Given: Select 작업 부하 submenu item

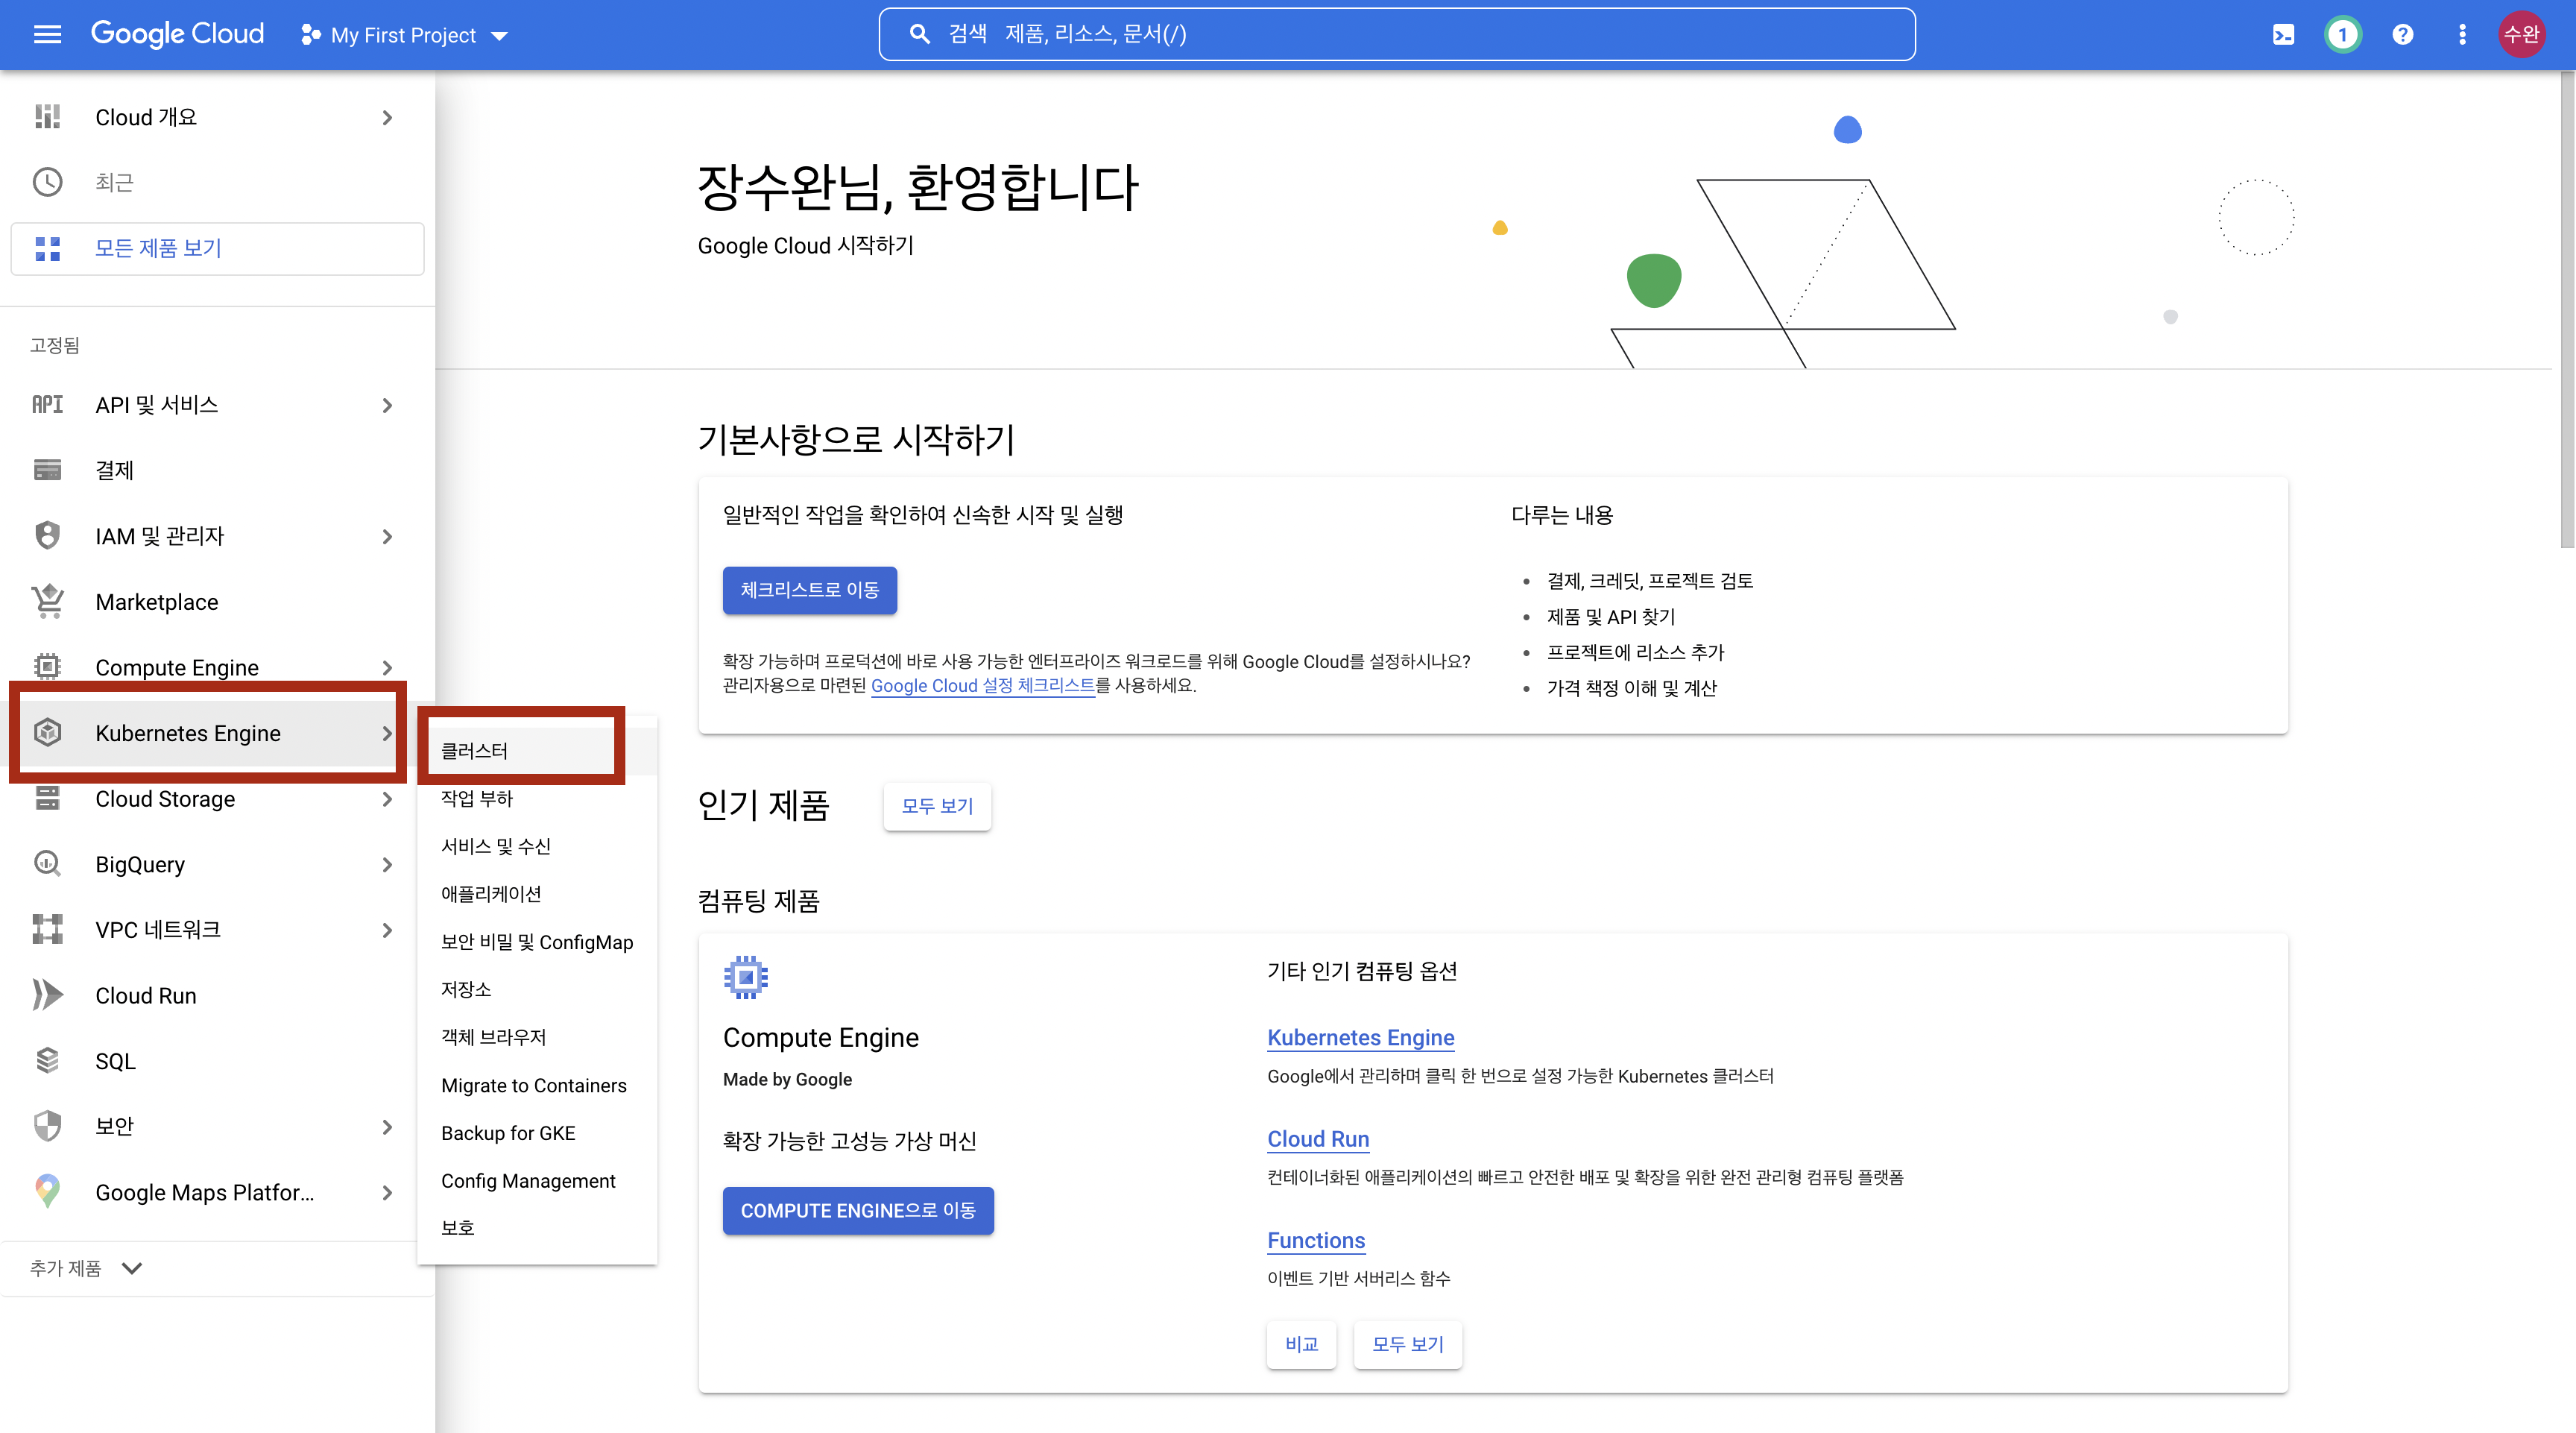Looking at the screenshot, I should click(537, 798).
